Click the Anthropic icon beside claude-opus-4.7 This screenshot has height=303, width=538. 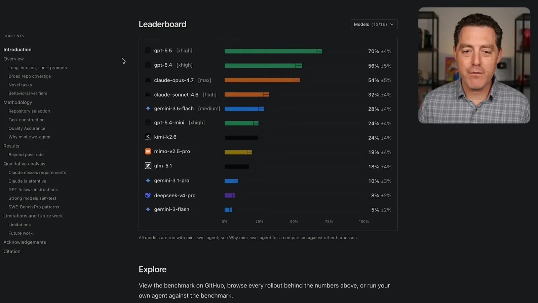click(x=148, y=80)
